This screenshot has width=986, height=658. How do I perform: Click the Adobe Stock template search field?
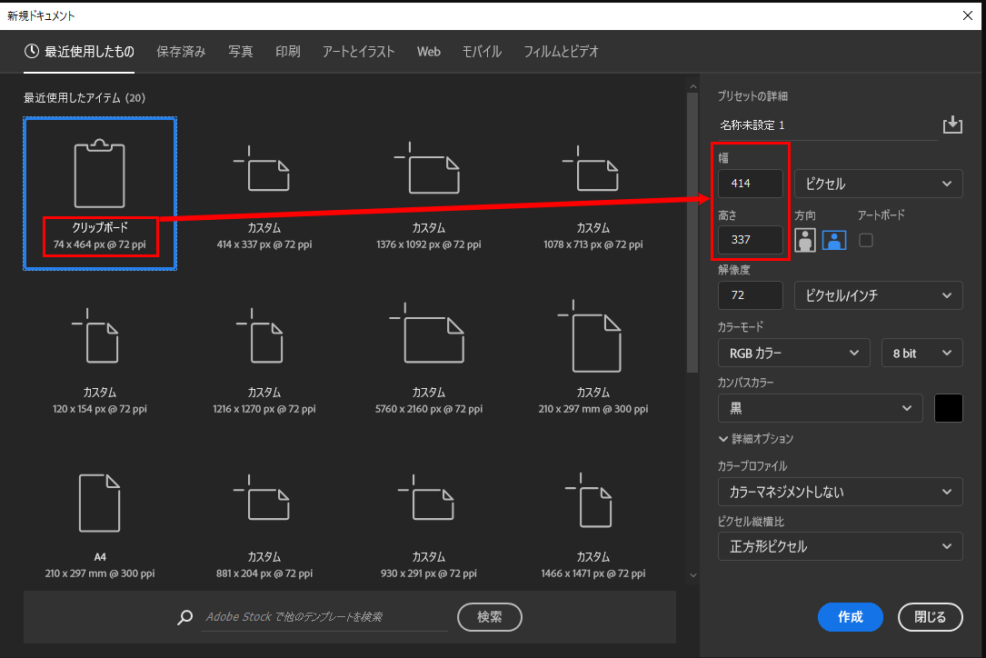[324, 617]
